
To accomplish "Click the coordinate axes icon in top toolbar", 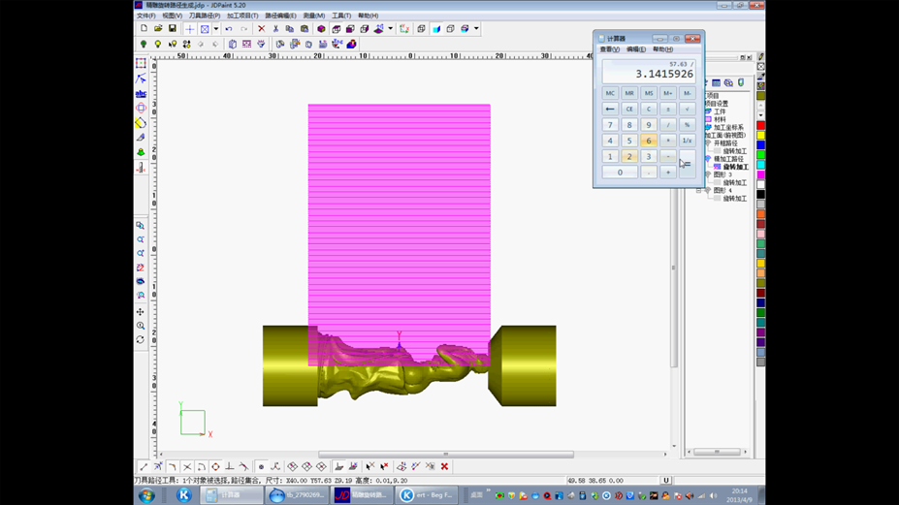I will pos(404,29).
